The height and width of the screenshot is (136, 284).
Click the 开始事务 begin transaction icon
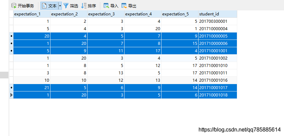14,6
